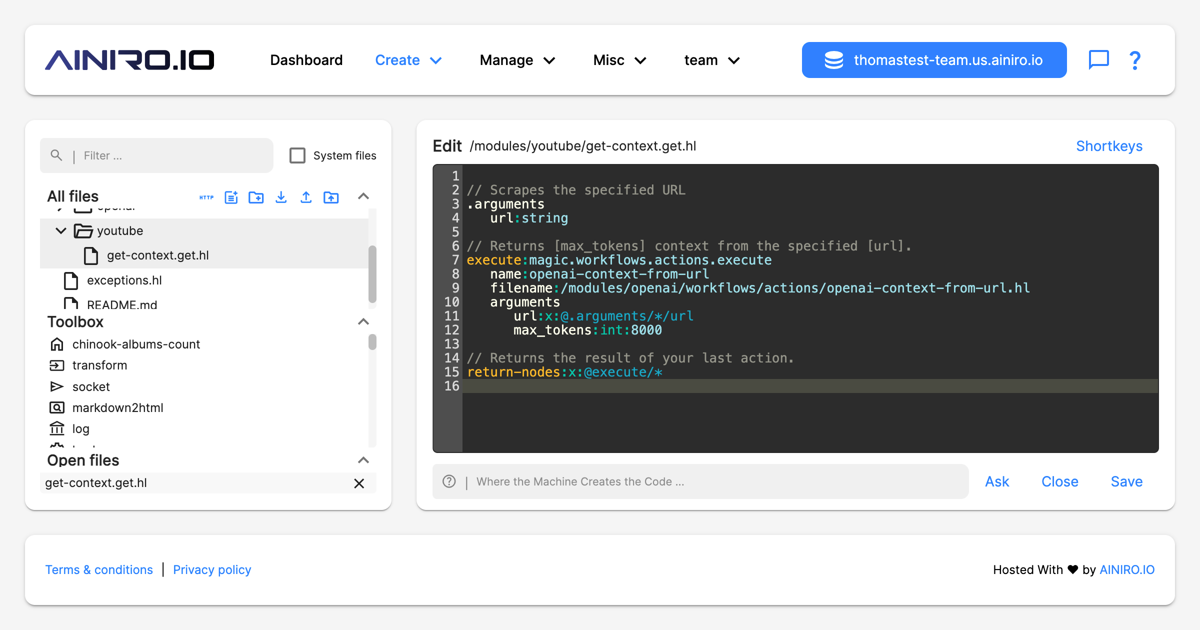
Task: Enable the System files checkbox
Action: [297, 155]
